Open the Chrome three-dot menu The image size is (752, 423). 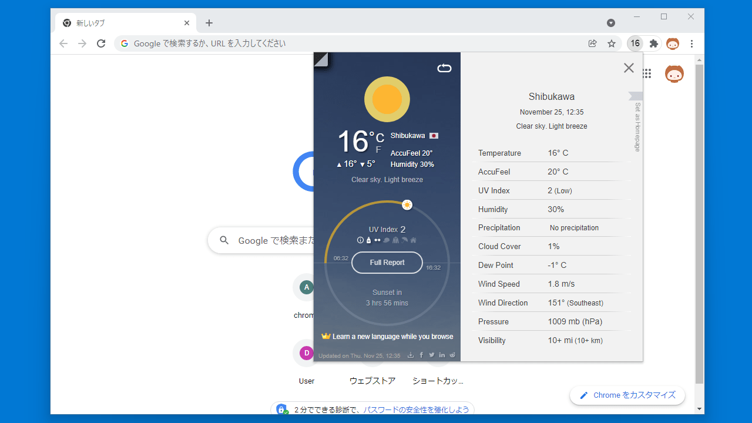coord(691,43)
